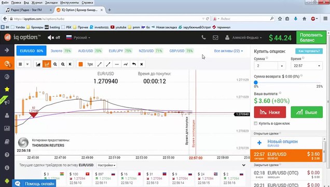The height and width of the screenshot is (187, 330).
Task: Open the info sidebar icon
Action: (x=7, y=168)
